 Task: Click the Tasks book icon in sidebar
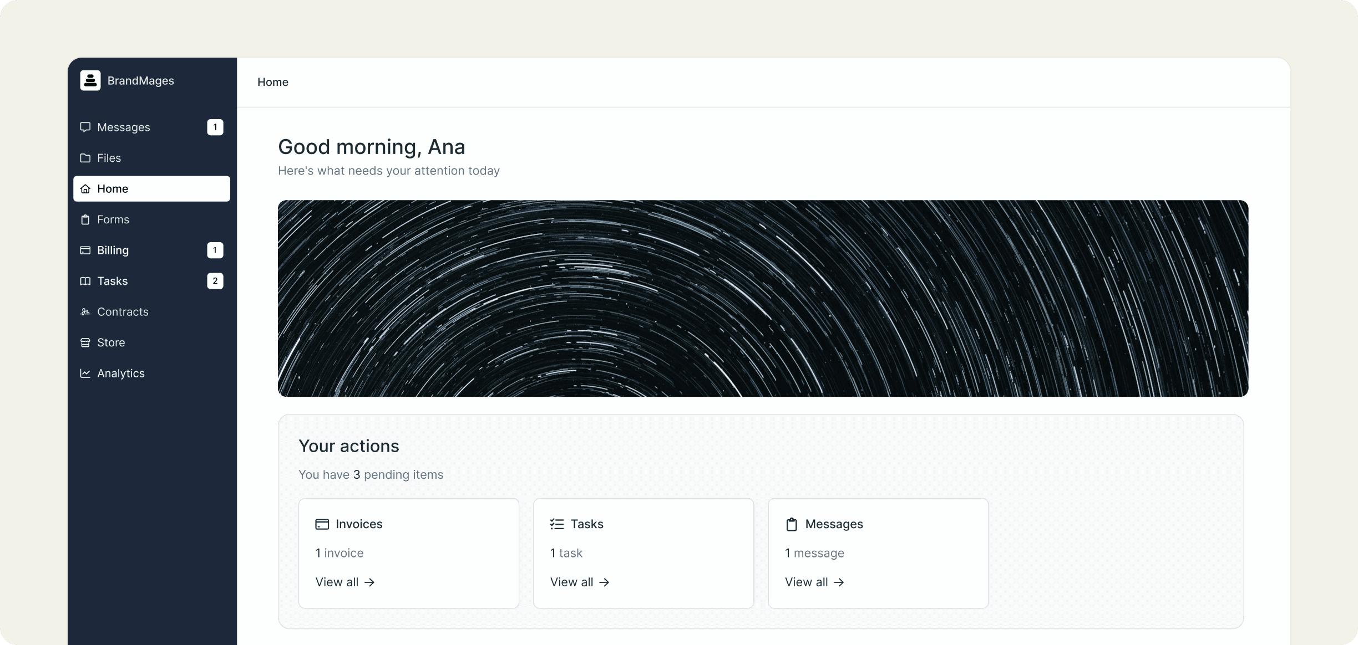(85, 281)
